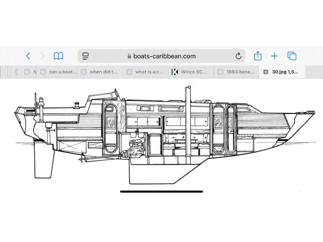This screenshot has height=242, width=323.
Task: Show the tab overview icon
Action: (292, 56)
